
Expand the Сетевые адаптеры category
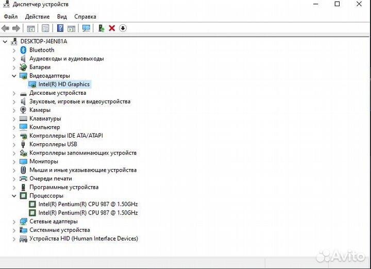click(x=14, y=222)
